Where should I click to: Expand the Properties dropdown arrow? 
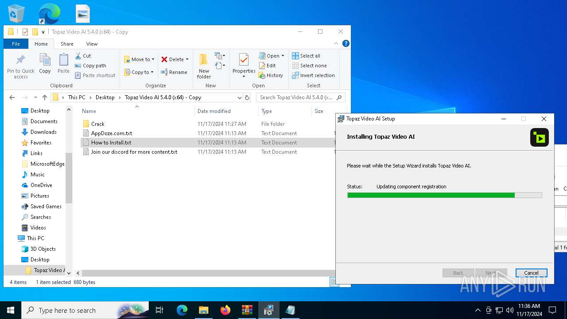tap(244, 77)
